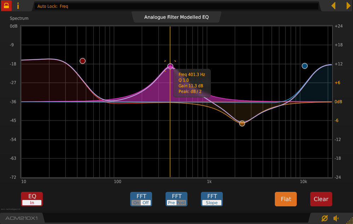The height and width of the screenshot is (224, 353).
Task: Toggle the phase invert icon
Action: coord(324,218)
